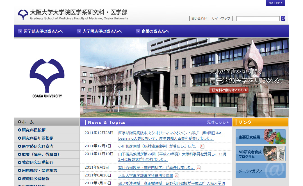Screen dimensions: 303x186
Task: Select 大学院志望の皆さんへ in navigation bar
Action: pos(100,31)
